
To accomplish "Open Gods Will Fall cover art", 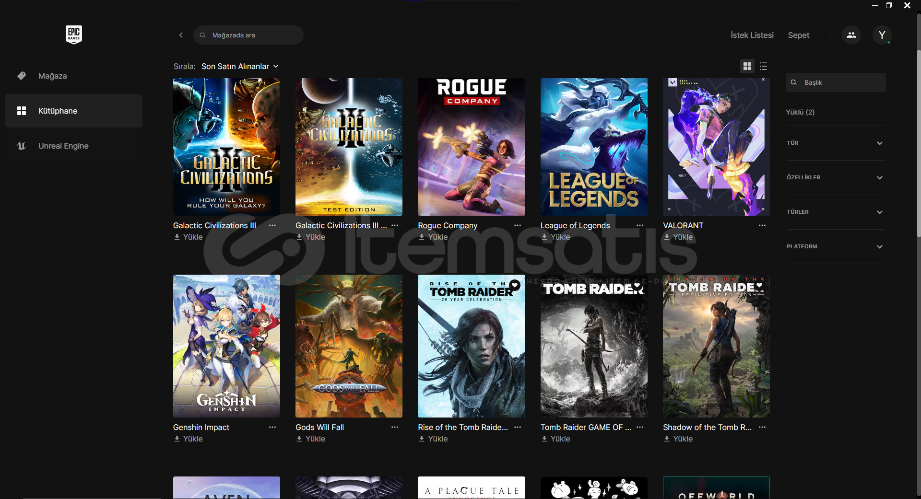I will pos(349,346).
